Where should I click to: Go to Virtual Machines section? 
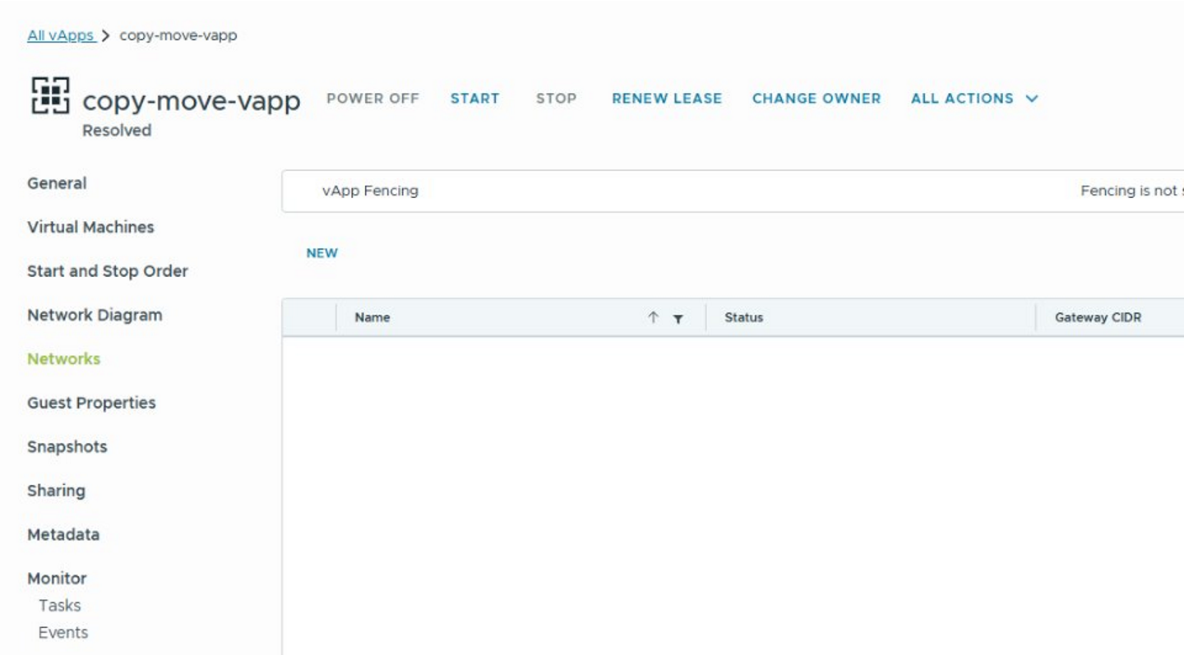pyautogui.click(x=90, y=227)
